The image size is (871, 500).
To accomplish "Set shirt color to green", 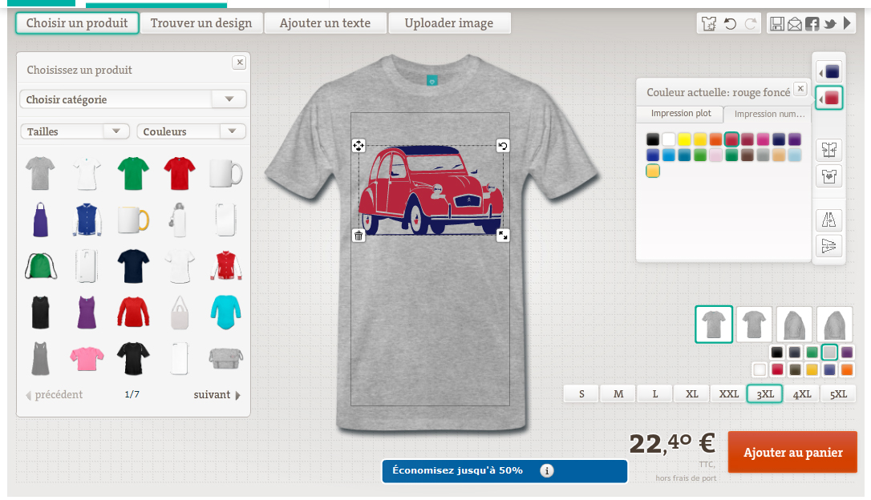I will point(812,352).
